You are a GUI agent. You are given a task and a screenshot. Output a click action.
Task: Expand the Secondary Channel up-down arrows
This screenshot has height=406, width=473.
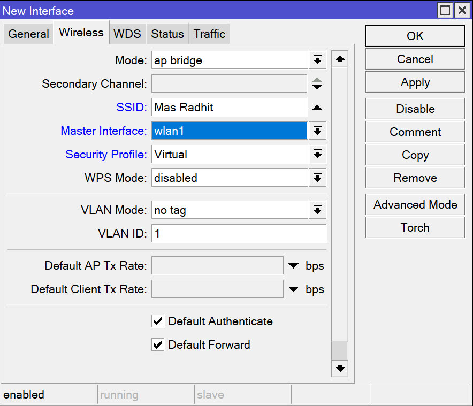317,83
